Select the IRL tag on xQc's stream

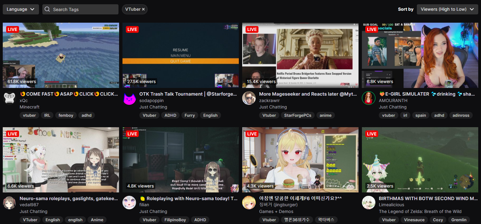click(47, 116)
